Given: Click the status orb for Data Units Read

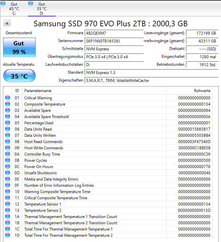Looking at the screenshot, I should pyautogui.click(x=8, y=129).
